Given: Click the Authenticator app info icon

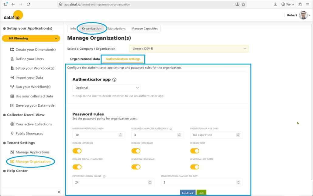Looking at the screenshot, I should coord(115,80).
